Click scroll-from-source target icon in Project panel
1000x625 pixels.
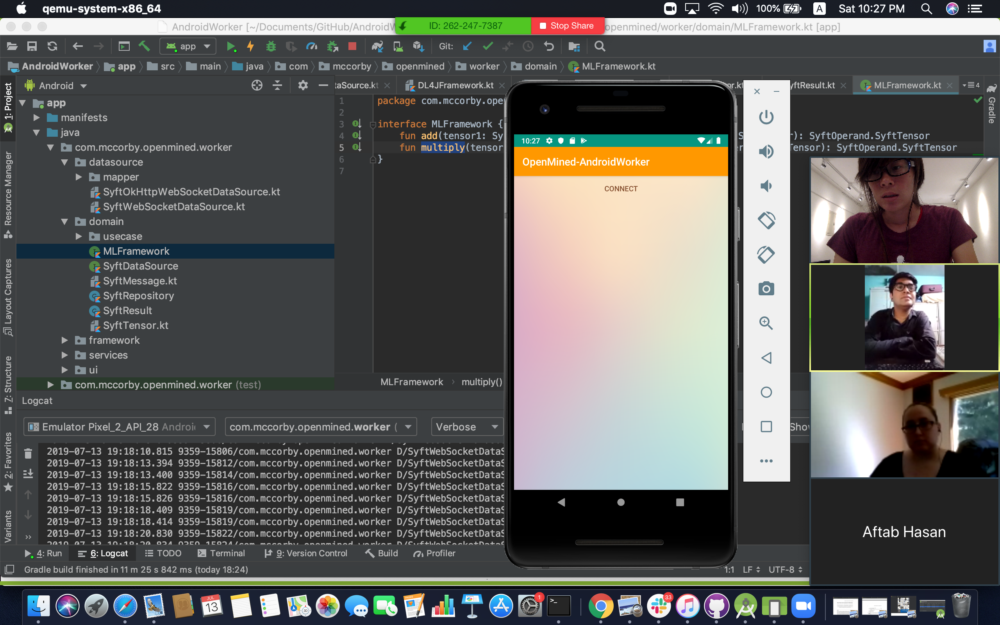[x=257, y=86]
